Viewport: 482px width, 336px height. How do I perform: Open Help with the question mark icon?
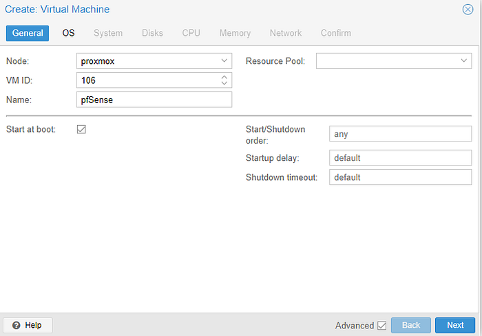(28, 325)
